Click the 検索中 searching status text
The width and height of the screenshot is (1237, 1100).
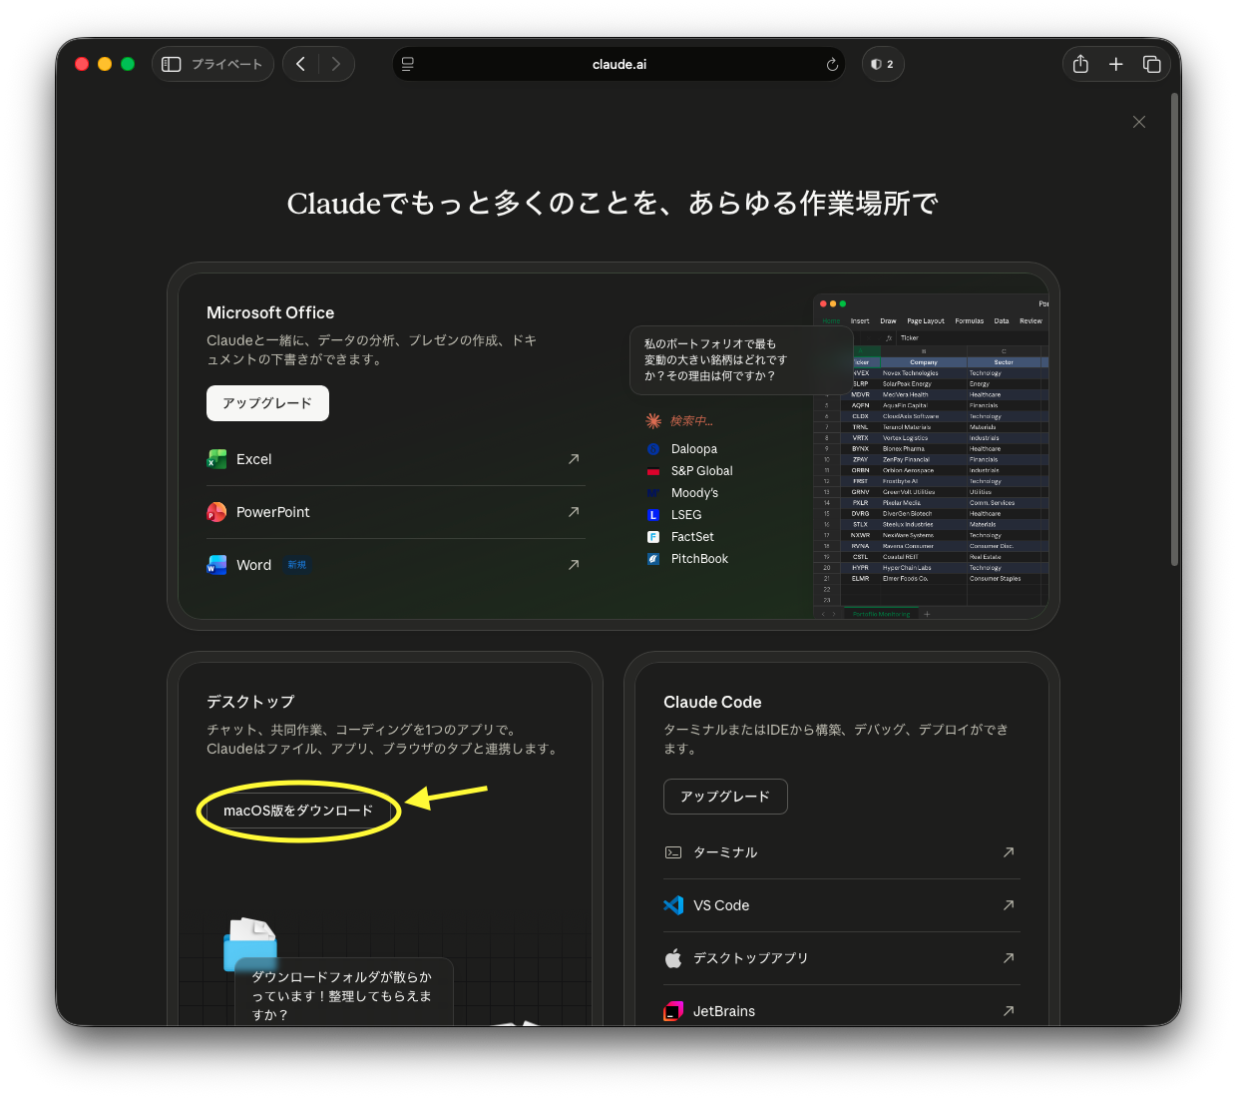[691, 421]
